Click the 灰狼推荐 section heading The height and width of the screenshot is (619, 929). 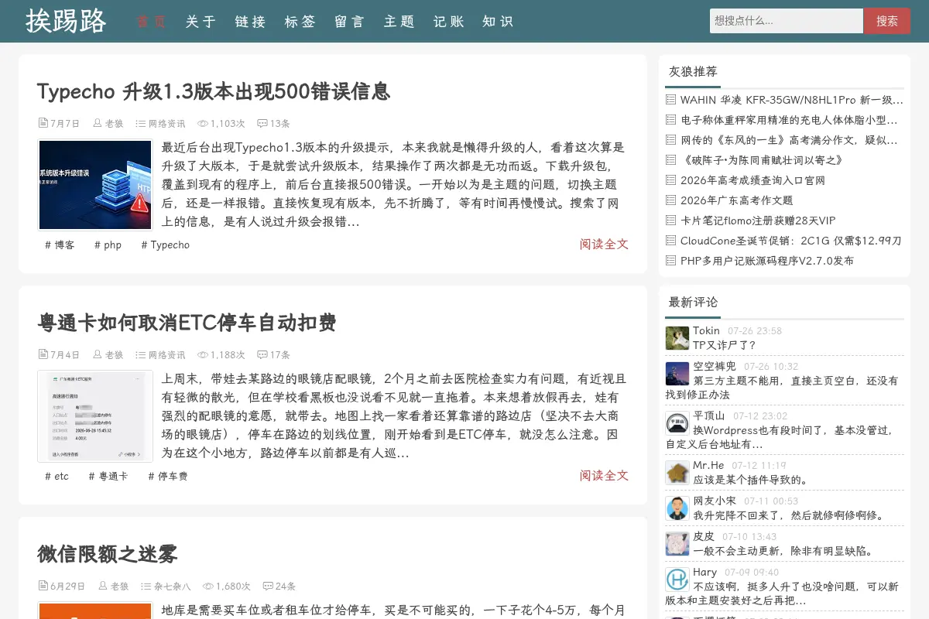(x=693, y=71)
